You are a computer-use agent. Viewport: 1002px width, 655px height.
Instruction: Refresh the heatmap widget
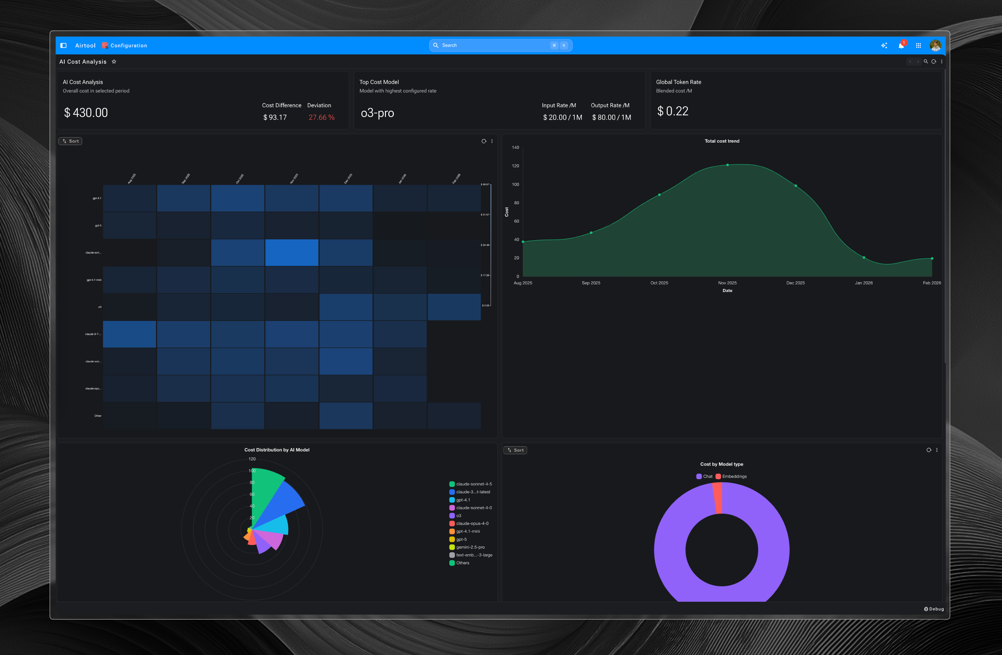pyautogui.click(x=484, y=141)
